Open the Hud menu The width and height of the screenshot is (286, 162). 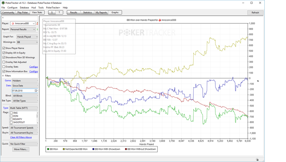[34, 8]
